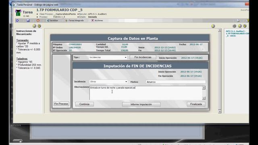The height and width of the screenshot is (145, 258).
Task: Open the Tipo dropdown showing Incidencias
Action: (108, 57)
